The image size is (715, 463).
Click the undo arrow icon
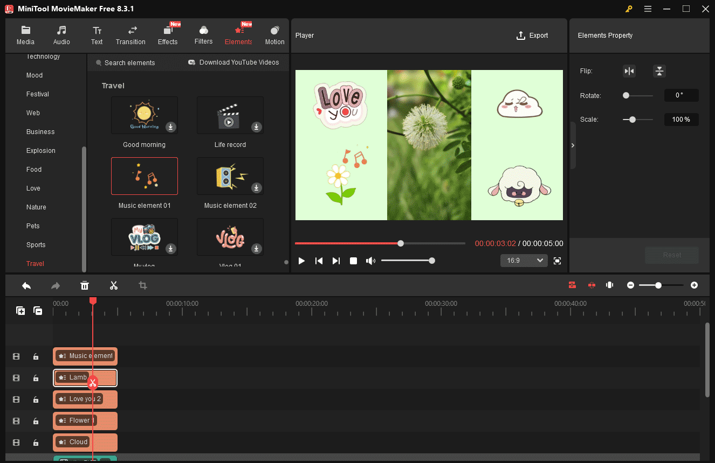[26, 285]
